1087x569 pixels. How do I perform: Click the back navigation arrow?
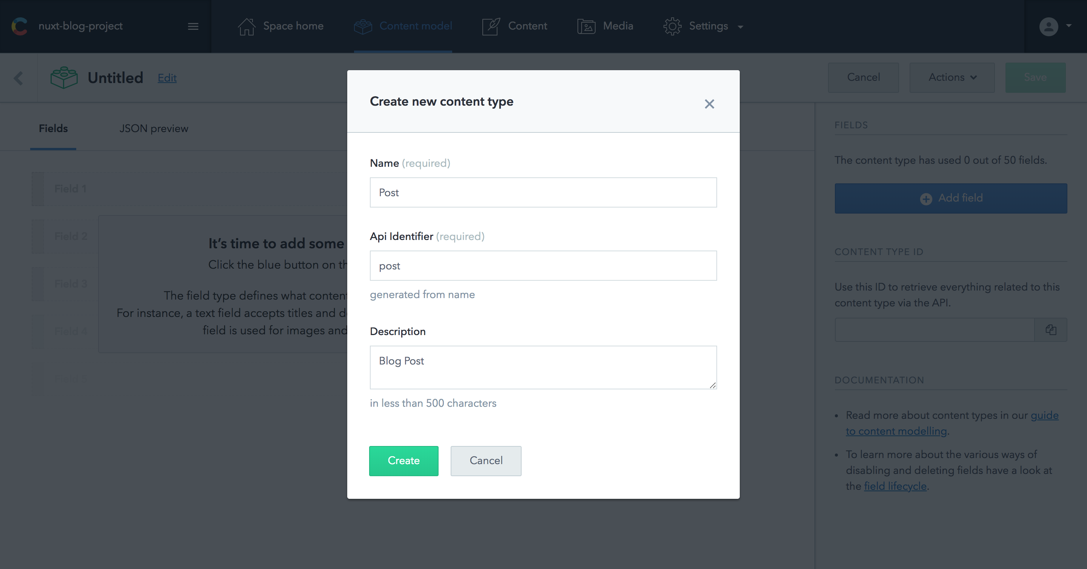pos(19,78)
